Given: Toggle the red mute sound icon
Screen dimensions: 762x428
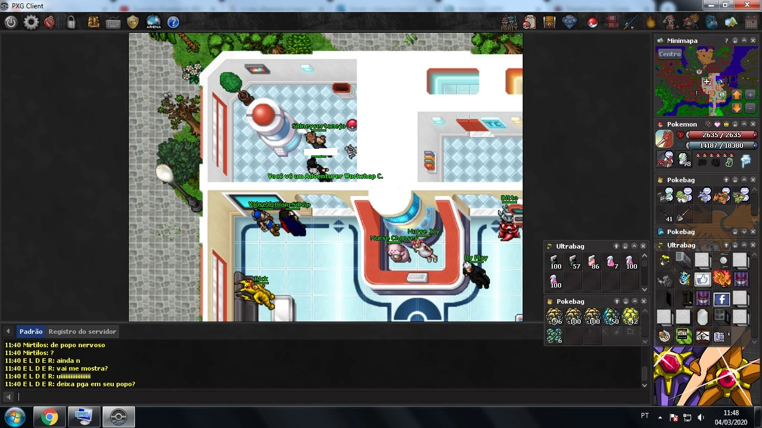Looking at the screenshot, I should (x=50, y=22).
